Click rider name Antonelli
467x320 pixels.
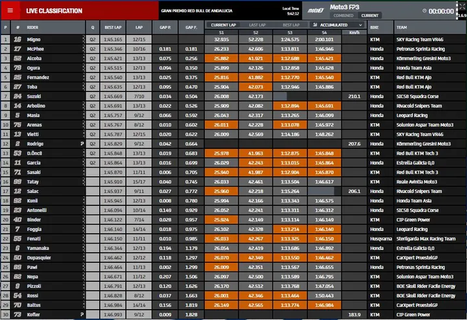[36, 211]
